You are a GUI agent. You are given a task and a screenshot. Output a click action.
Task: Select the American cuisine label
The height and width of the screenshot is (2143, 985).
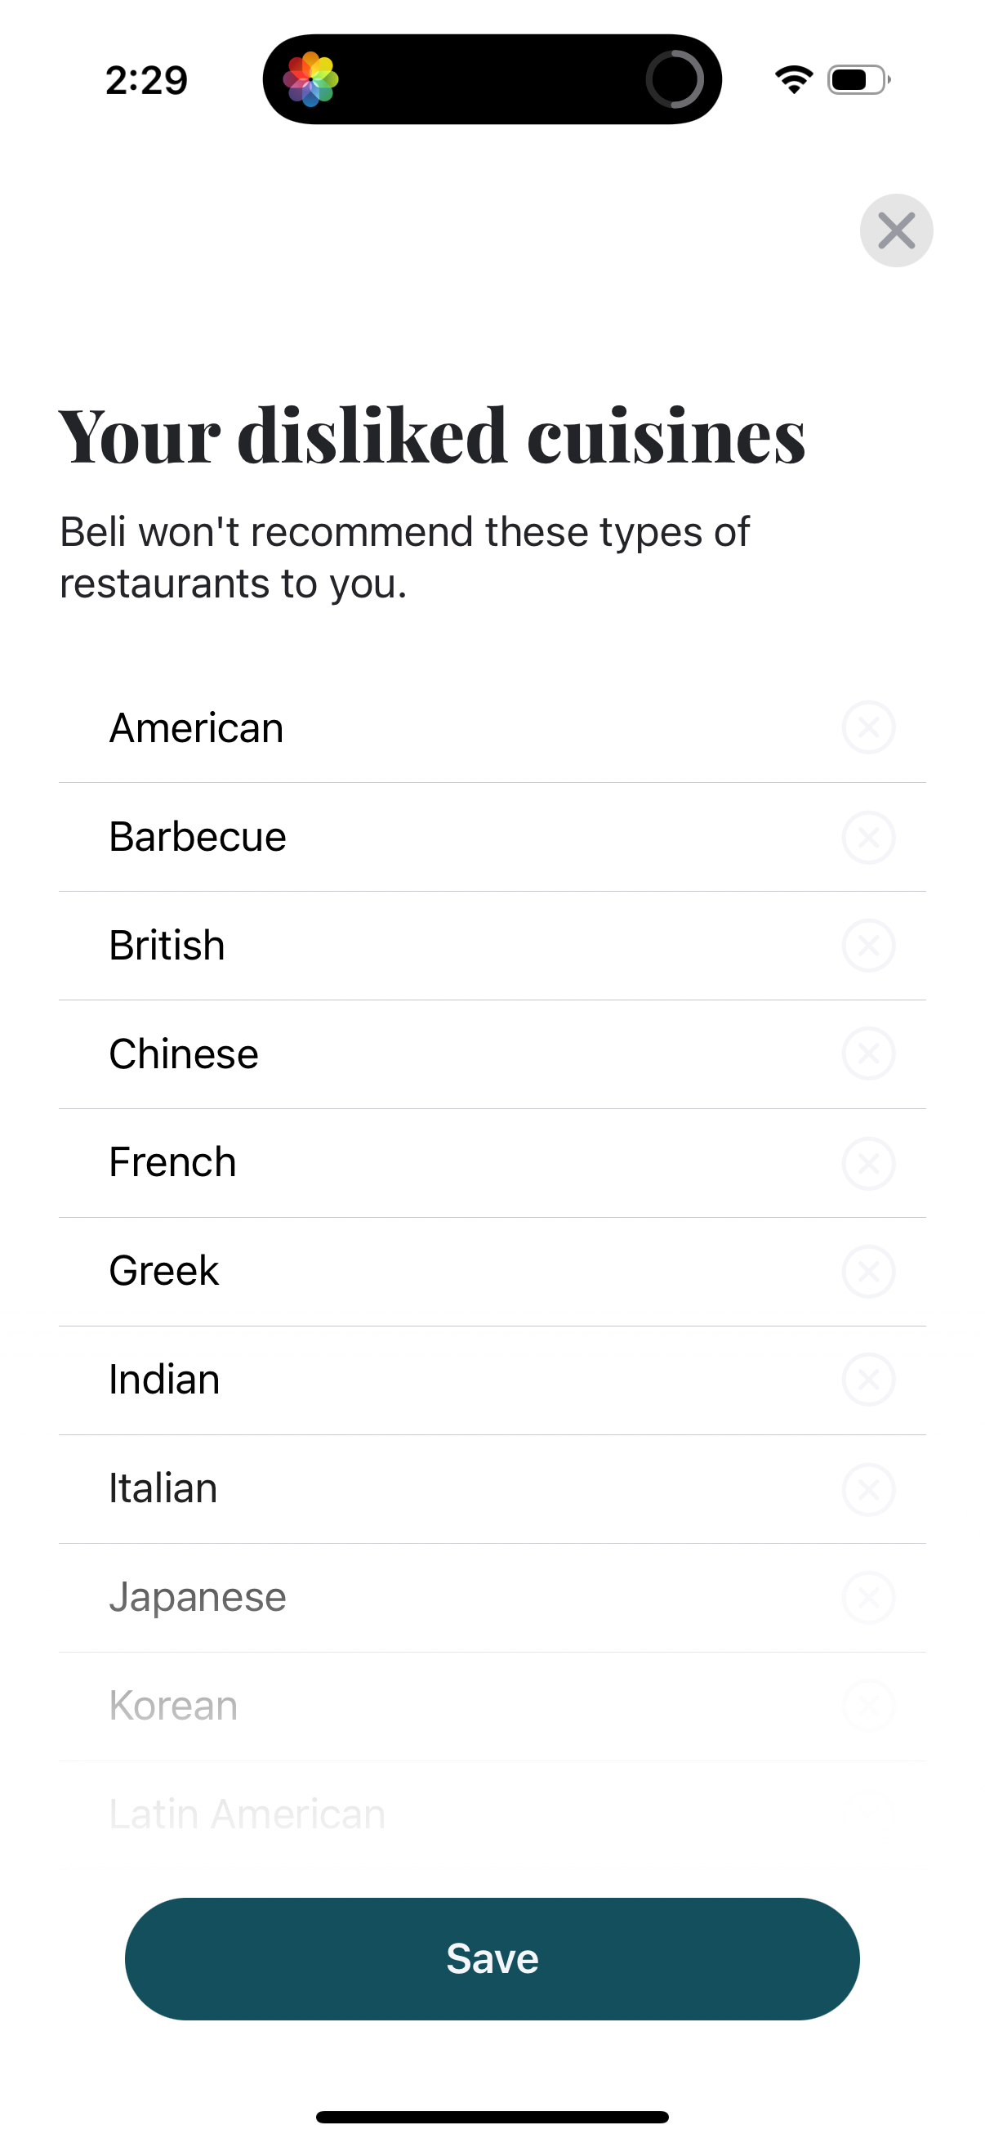196,728
